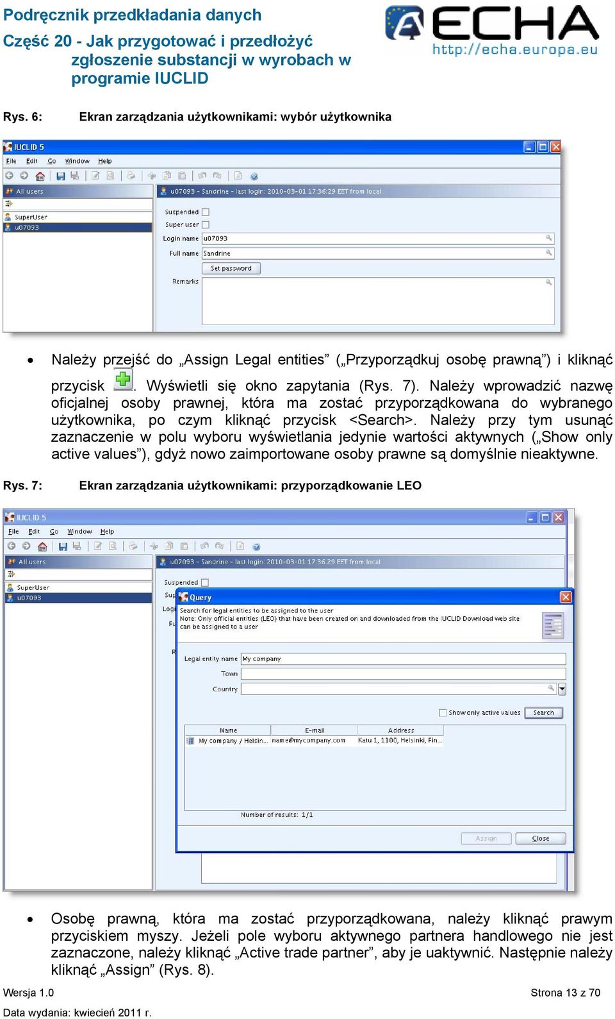
Task: Click the Full name field containing Sandrine
Action: [378, 253]
